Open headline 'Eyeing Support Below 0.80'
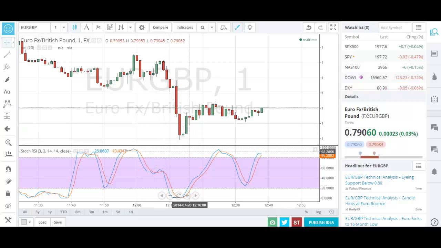Image resolution: width=441 pixels, height=248 pixels. pyautogui.click(x=380, y=180)
